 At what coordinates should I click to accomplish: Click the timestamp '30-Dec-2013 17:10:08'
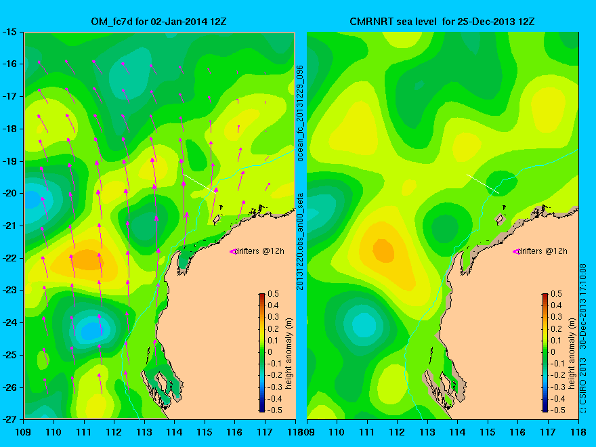pos(582,307)
